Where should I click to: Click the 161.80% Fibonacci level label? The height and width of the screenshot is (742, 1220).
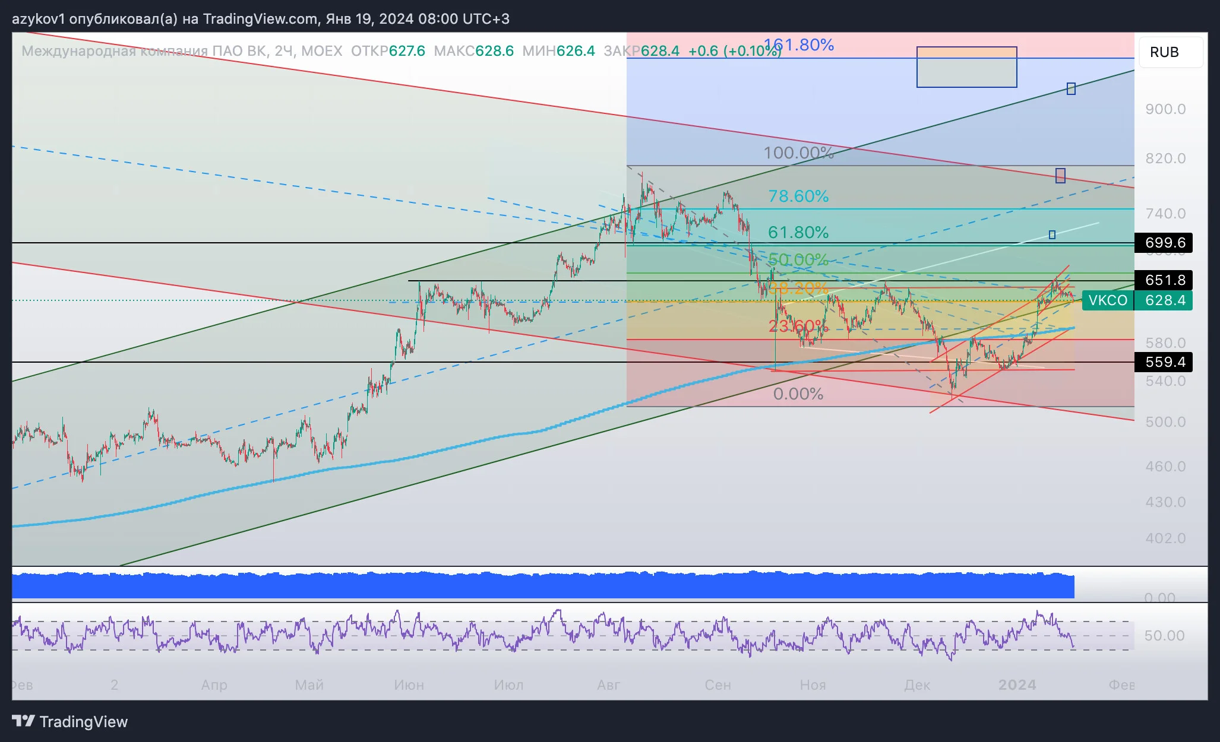pyautogui.click(x=799, y=45)
